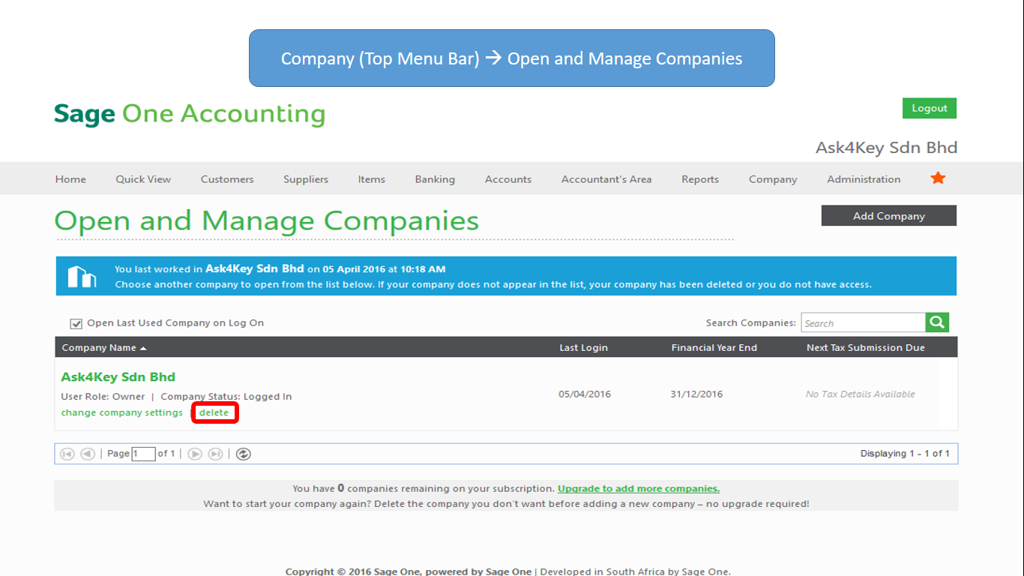Click the Search Companies input field
Screen dimensions: 1024x576
click(863, 322)
